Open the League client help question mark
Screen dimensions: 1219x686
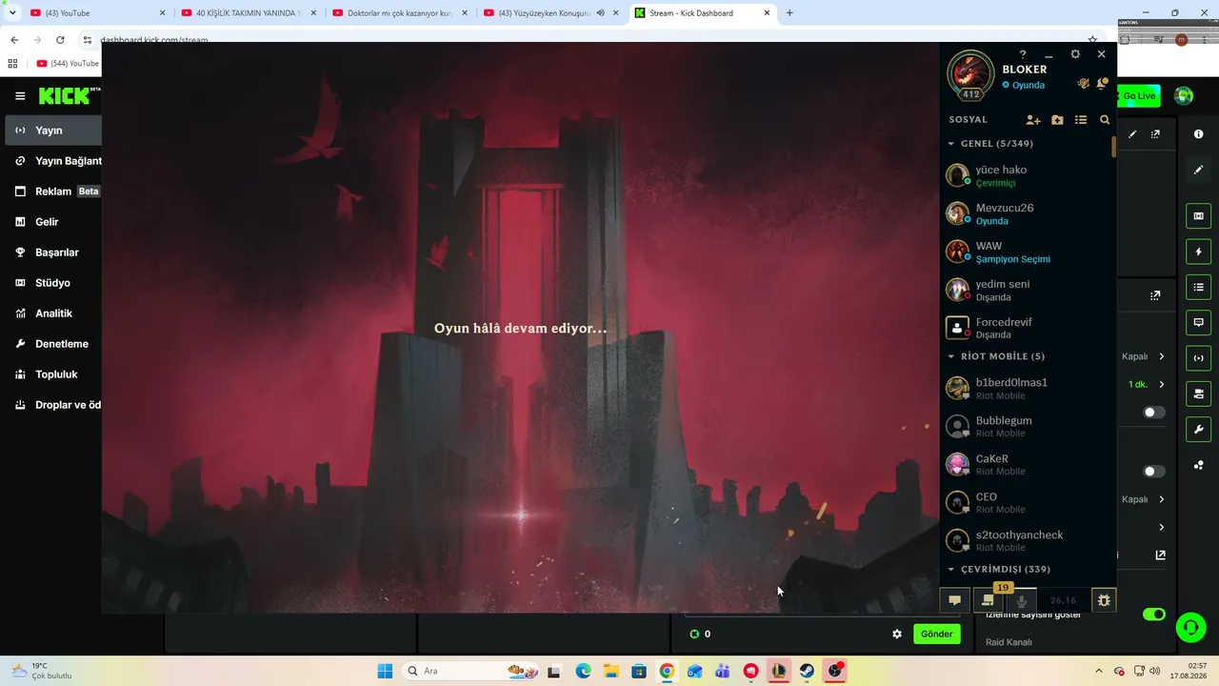pos(1023,55)
